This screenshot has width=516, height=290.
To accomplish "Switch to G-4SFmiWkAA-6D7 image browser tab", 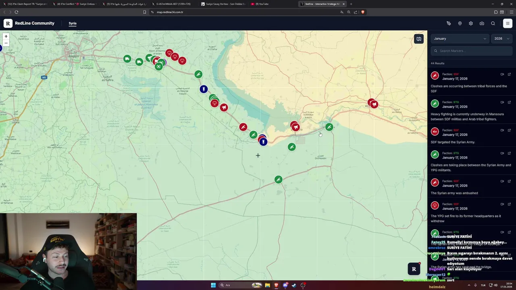I will (173, 4).
